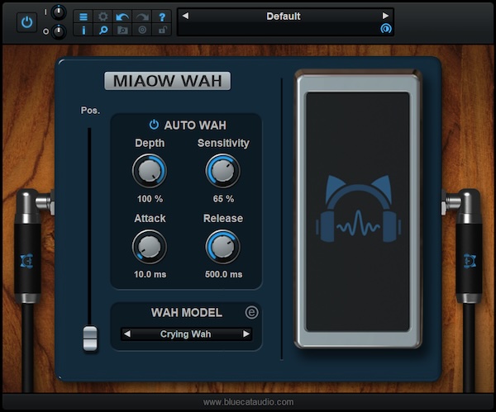Click the snapshot camera icon
The image size is (496, 412).
tap(122, 30)
